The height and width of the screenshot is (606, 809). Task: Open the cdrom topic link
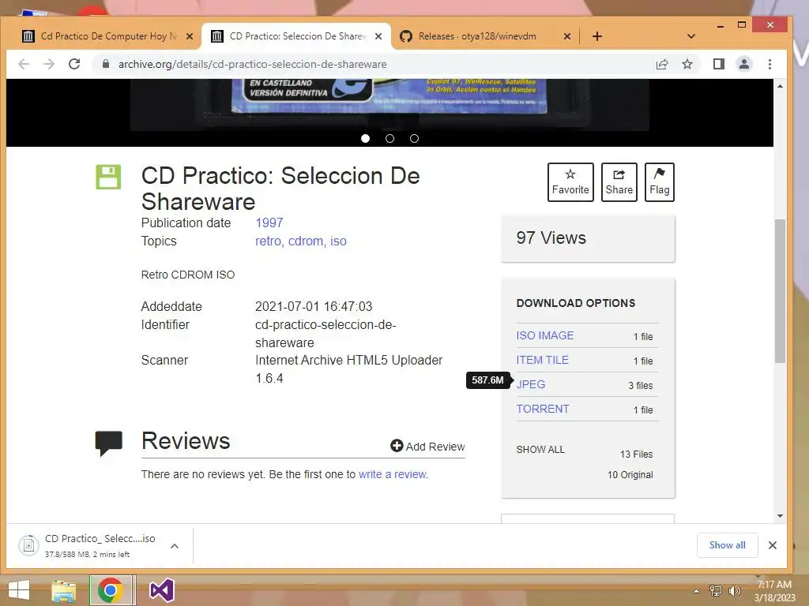306,241
